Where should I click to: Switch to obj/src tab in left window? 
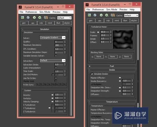(x=67, y=23)
